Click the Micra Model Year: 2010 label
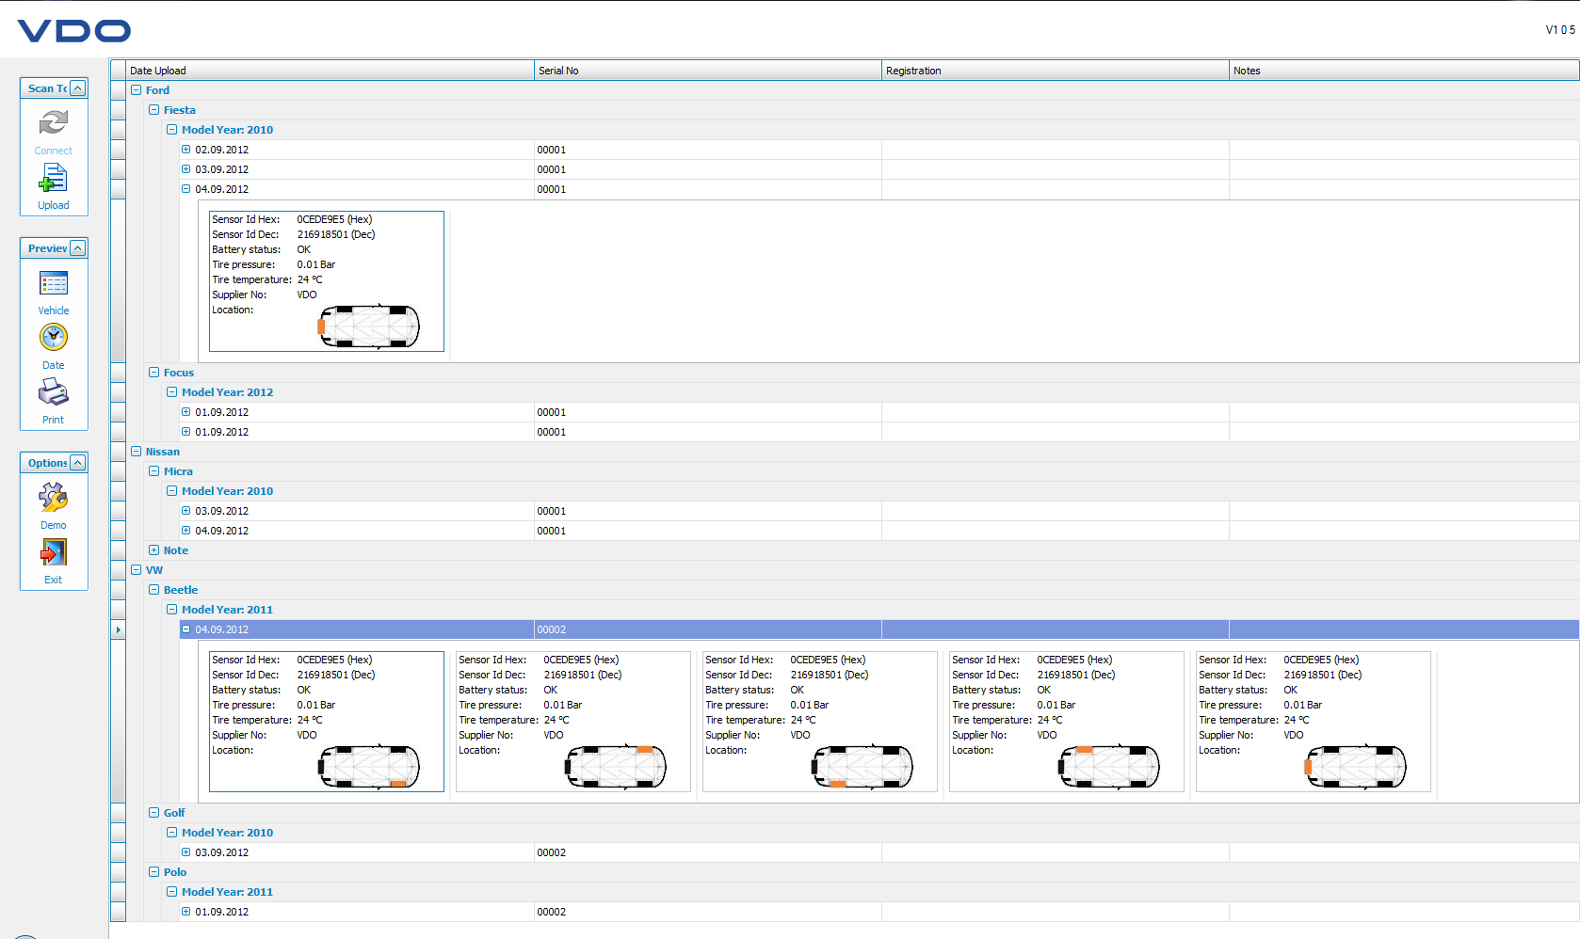 click(x=227, y=491)
